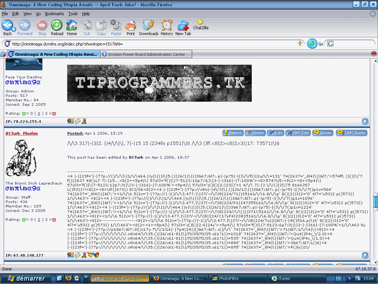Go back with the Back toolbar button
The image size is (378, 284).
coord(7,27)
